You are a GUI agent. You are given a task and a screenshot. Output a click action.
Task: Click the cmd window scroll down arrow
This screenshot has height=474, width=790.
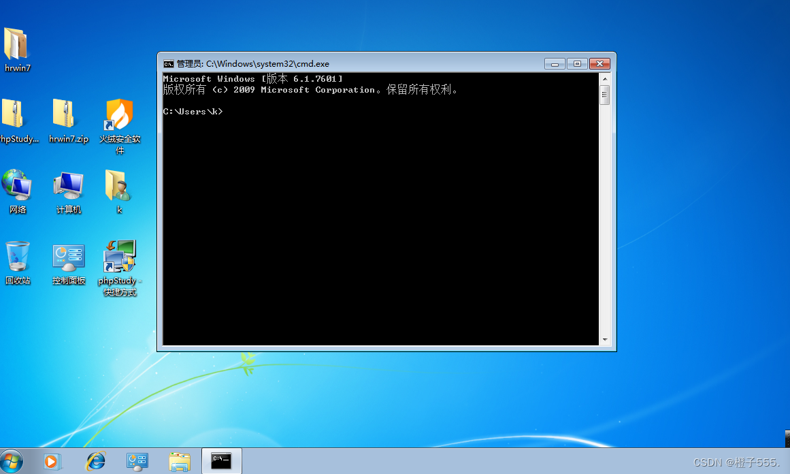[605, 340]
